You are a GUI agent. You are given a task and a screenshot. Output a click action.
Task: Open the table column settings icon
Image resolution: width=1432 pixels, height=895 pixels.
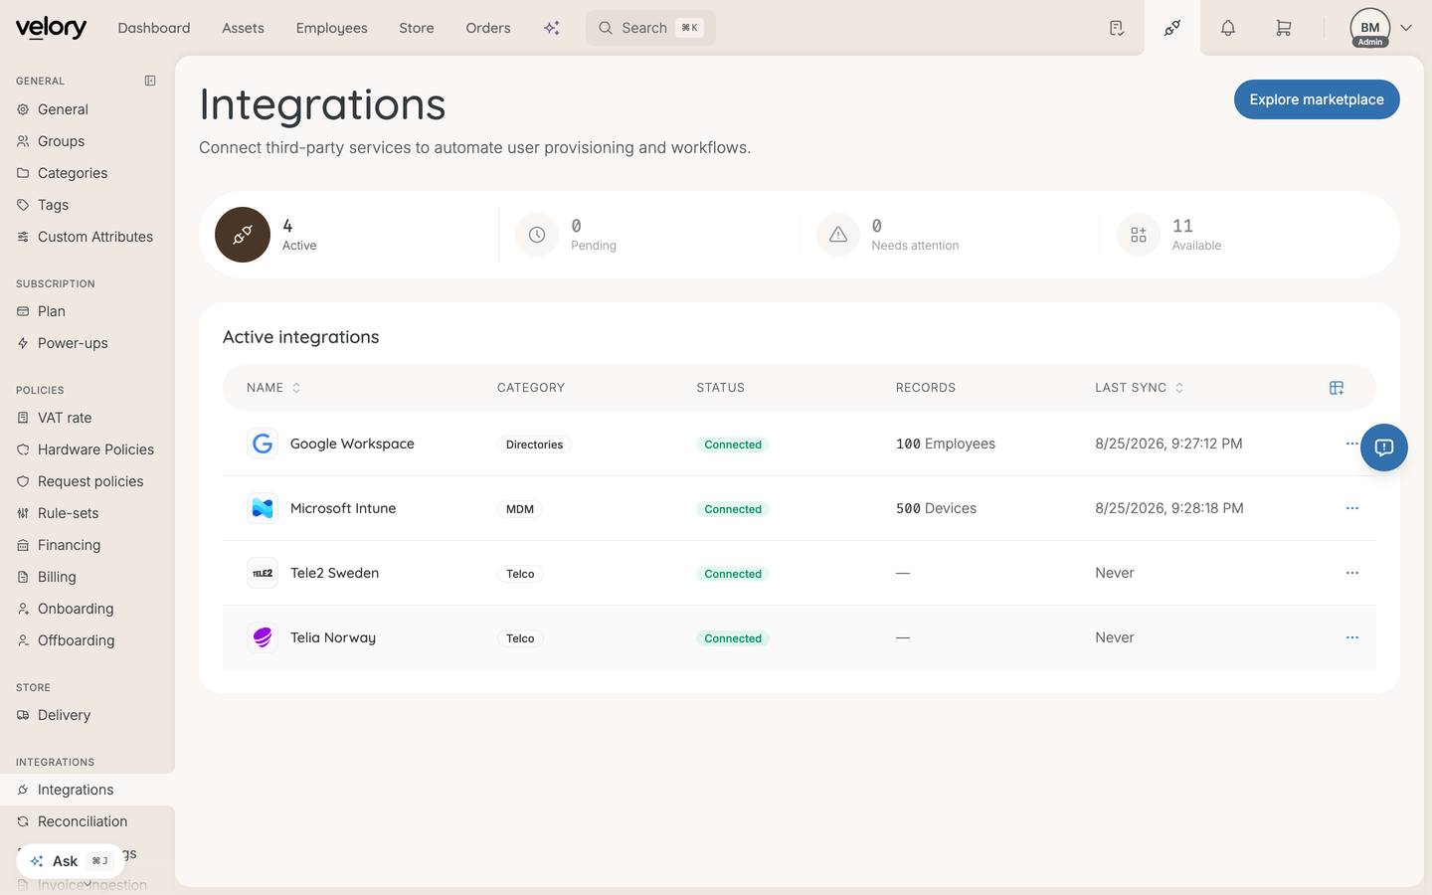tap(1337, 388)
